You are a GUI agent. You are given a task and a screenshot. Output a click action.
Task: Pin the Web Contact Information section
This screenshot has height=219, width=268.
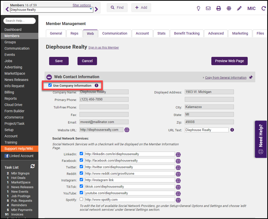[251, 77]
